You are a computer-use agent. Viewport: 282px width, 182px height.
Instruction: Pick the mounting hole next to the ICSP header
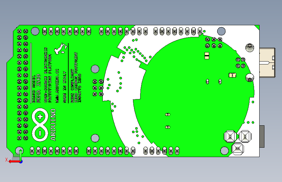(221, 31)
